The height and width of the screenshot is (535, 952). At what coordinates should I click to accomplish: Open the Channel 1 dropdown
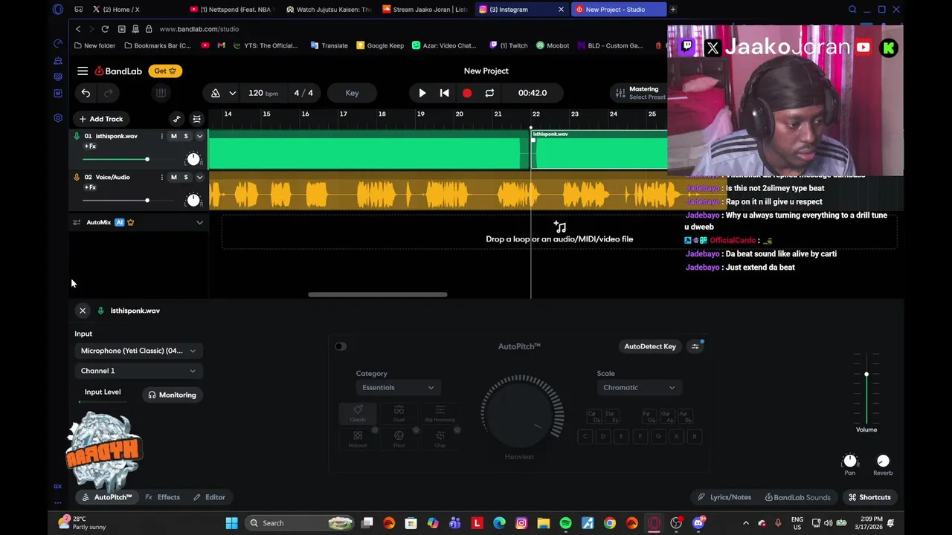coord(138,371)
